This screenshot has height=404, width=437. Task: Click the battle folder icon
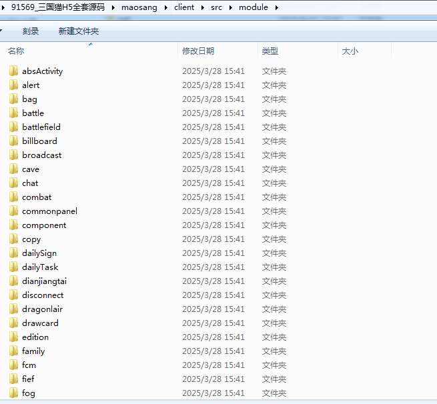[13, 113]
